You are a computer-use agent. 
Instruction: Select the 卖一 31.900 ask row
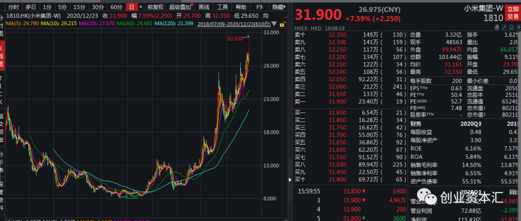click(351, 102)
